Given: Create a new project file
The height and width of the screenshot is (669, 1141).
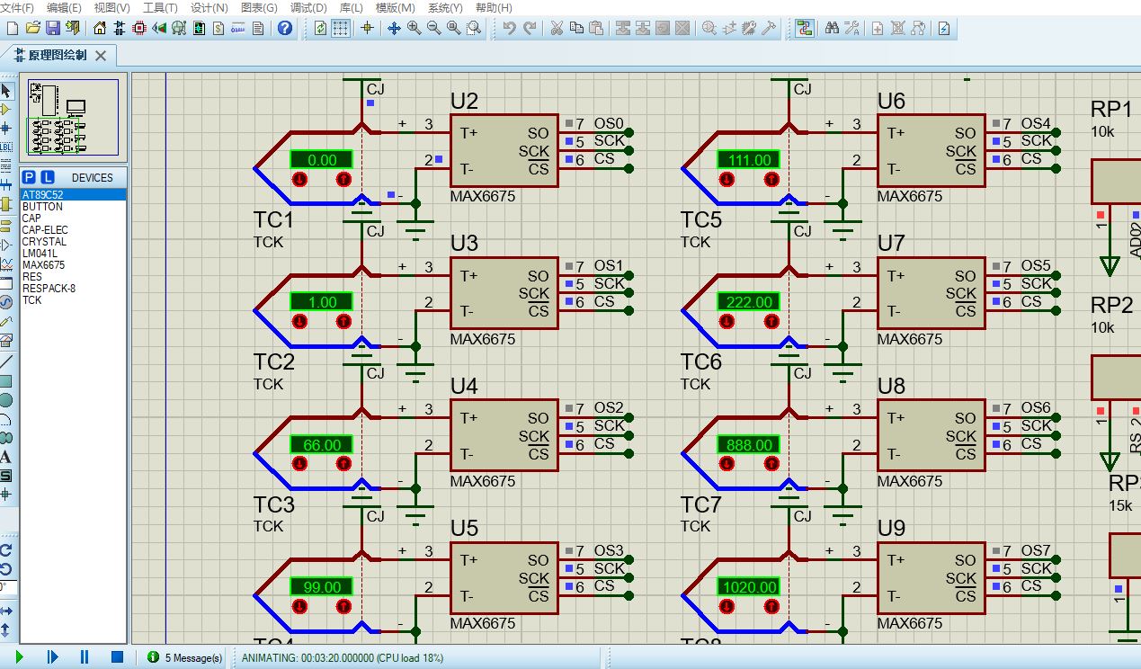Looking at the screenshot, I should click(13, 28).
